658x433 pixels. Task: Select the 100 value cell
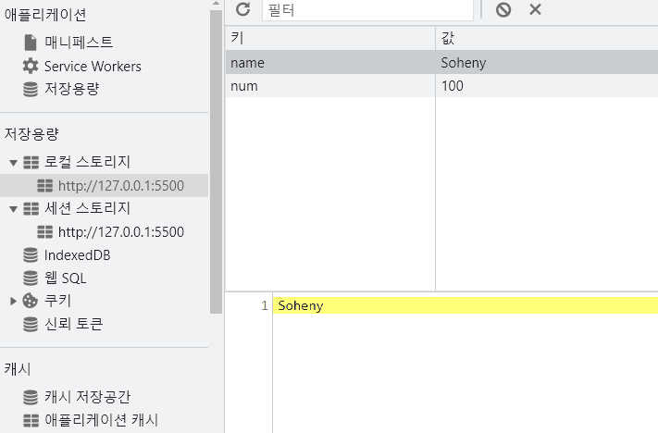pos(547,86)
